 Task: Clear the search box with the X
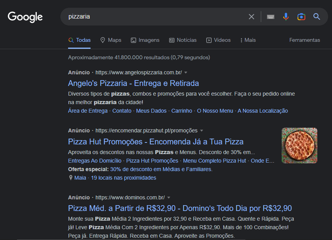pos(252,17)
